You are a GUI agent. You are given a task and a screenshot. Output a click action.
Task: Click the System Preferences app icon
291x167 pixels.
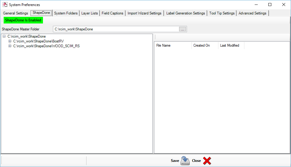click(5, 5)
